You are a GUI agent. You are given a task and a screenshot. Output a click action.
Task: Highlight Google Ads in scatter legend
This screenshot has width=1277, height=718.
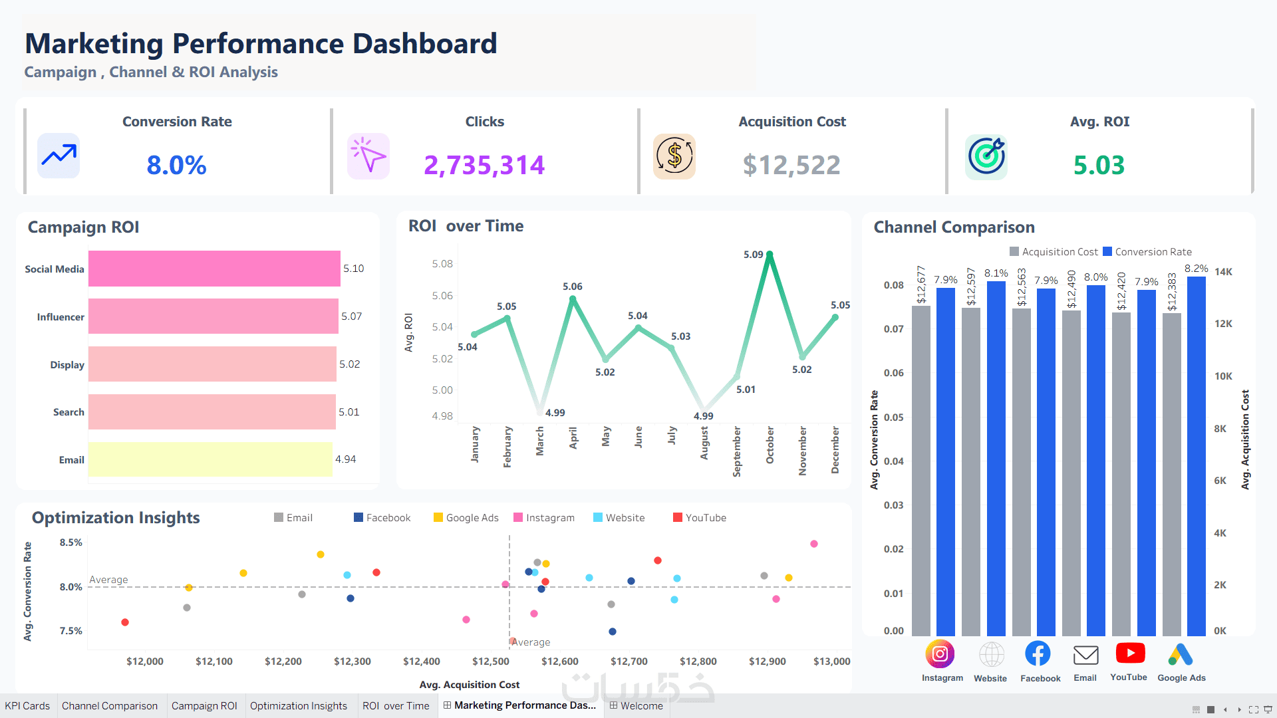(466, 518)
